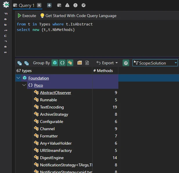Click the TextEncoding type icon

(36, 107)
